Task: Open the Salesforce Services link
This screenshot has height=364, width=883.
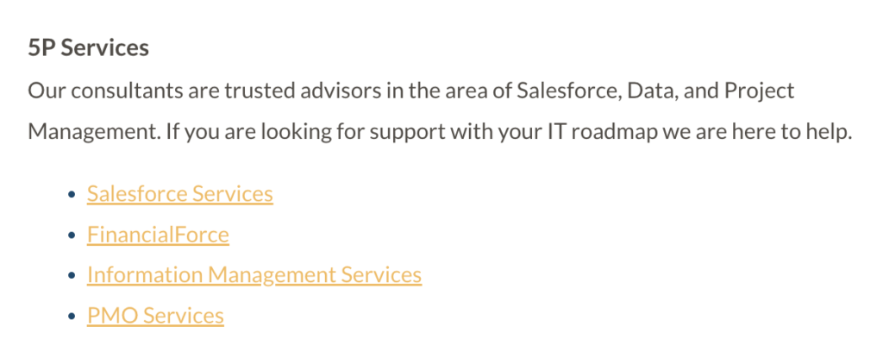Action: 179,194
